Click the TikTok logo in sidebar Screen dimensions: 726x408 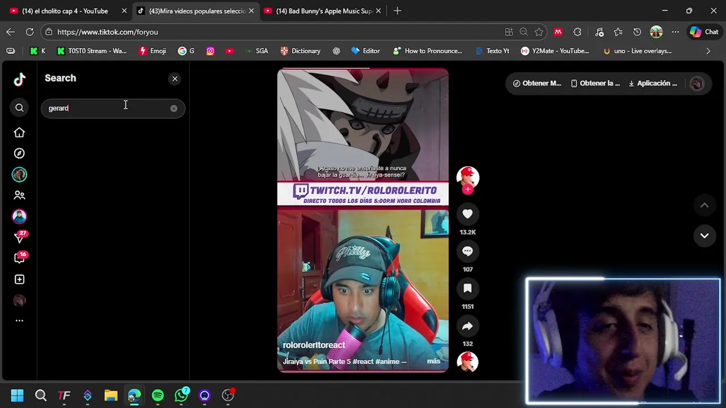[19, 79]
